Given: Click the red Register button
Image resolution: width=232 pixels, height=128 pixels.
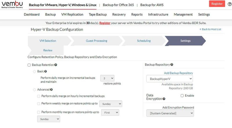Looking at the screenshot, I should point(217,4).
